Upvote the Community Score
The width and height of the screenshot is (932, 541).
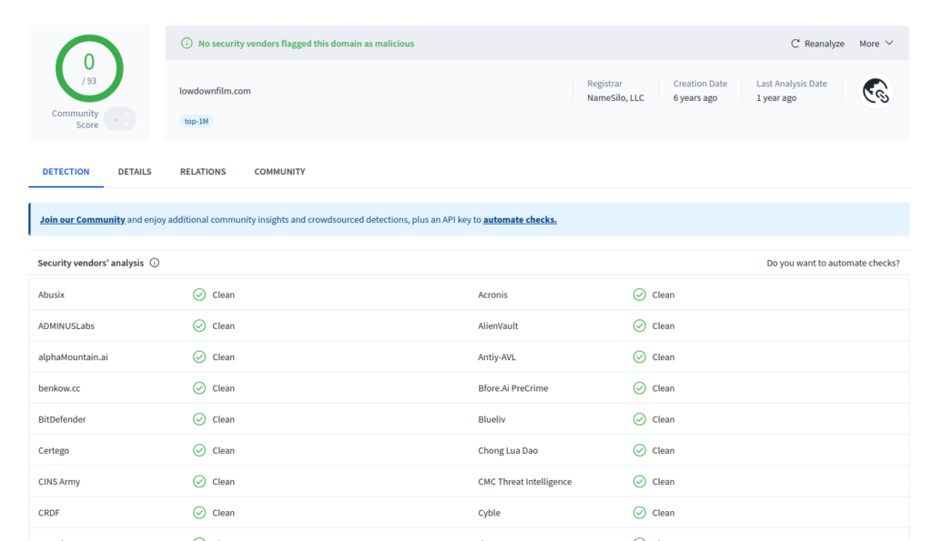[x=127, y=114]
